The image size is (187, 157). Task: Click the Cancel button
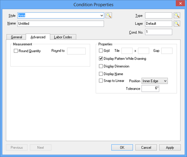[146, 147]
